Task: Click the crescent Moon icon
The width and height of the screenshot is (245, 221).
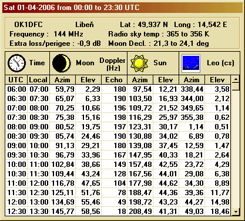Action: [62, 63]
